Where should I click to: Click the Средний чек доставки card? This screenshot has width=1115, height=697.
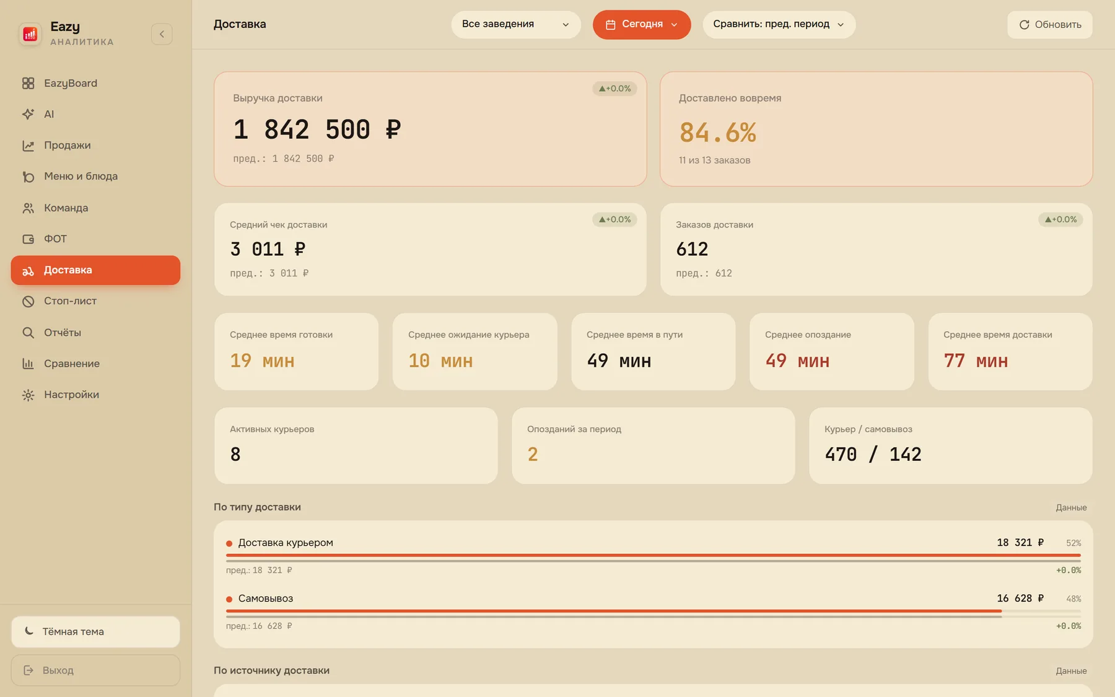(x=431, y=249)
